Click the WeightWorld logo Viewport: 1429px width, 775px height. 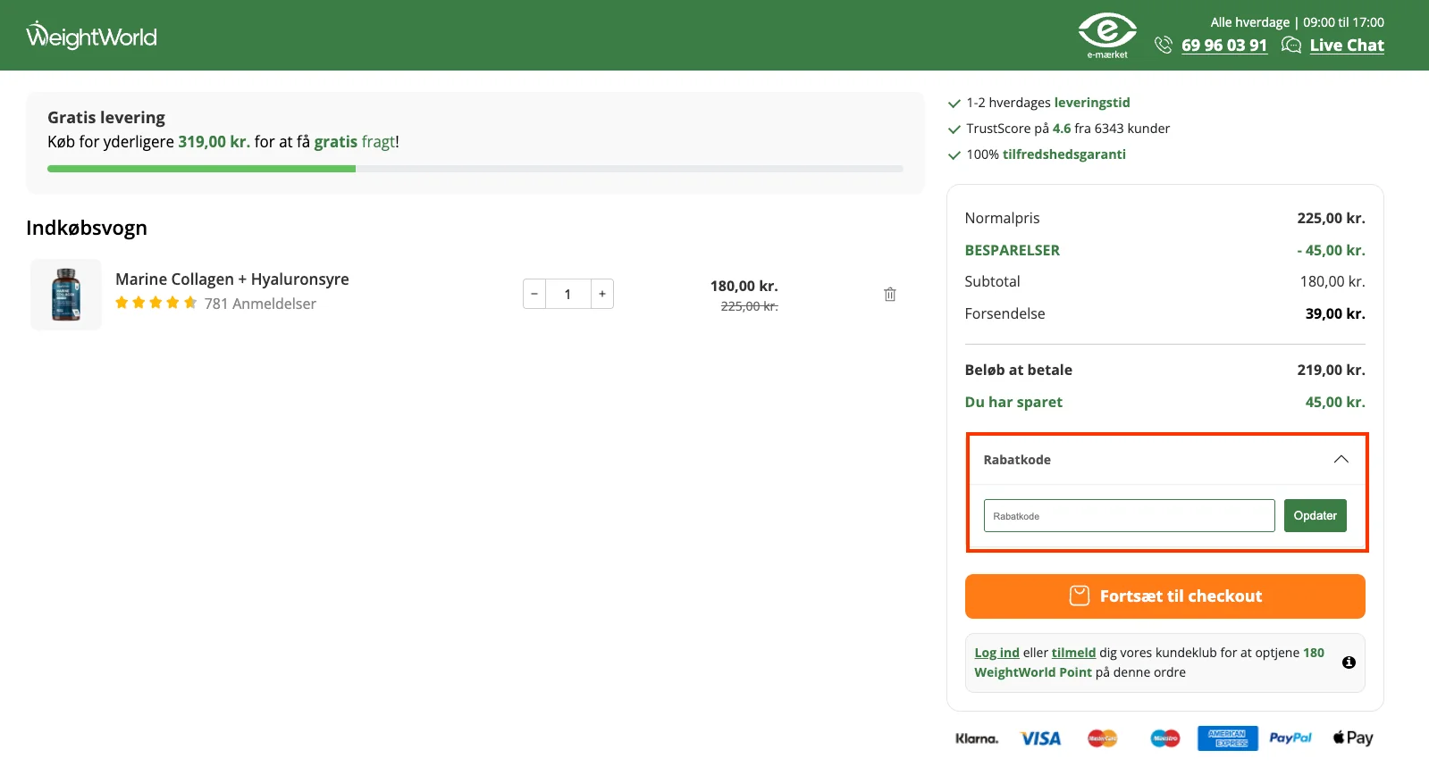click(91, 36)
